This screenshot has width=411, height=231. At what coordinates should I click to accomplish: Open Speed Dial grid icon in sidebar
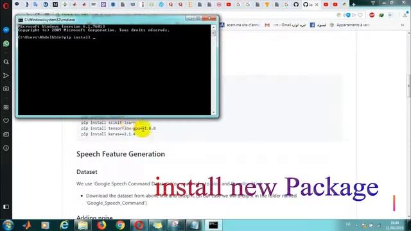(x=6, y=107)
